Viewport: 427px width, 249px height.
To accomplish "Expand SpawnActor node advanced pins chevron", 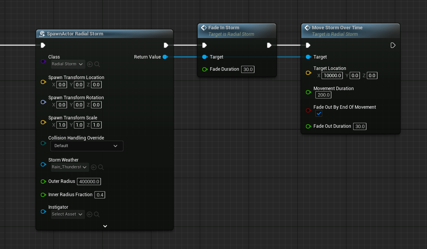I will coord(105,226).
